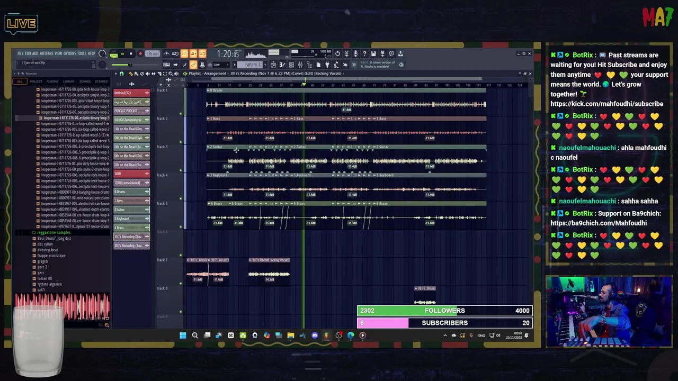678x381 pixels.
Task: Select the 0 Drums pattern in picker
Action: point(132,192)
